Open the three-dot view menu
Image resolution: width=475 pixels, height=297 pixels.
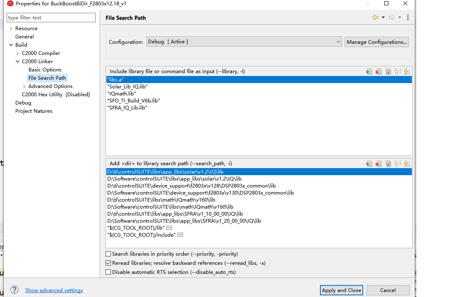408,18
